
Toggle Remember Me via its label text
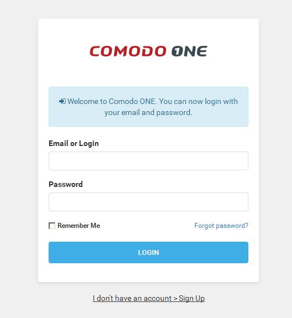click(x=79, y=226)
